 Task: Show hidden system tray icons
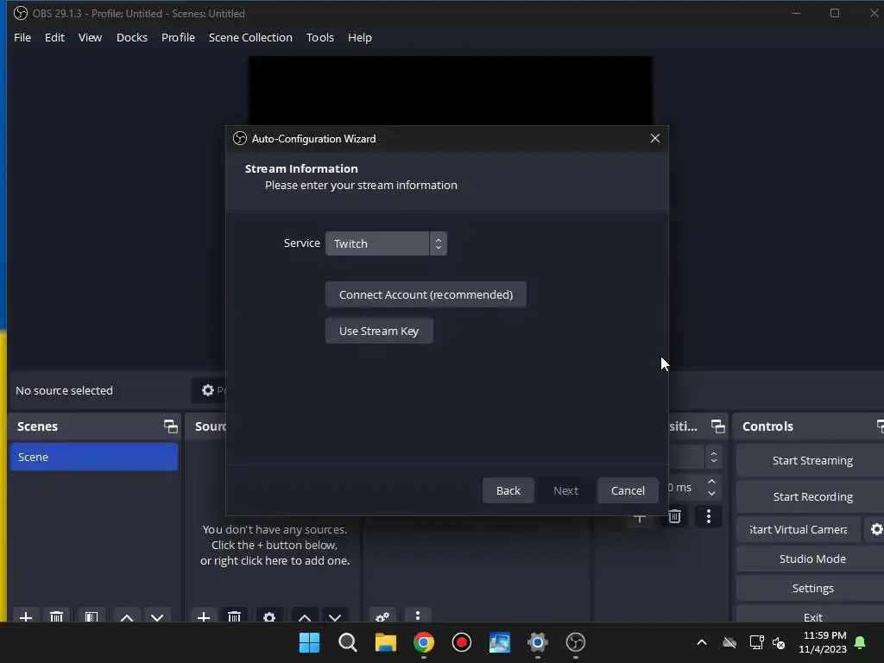pyautogui.click(x=701, y=642)
